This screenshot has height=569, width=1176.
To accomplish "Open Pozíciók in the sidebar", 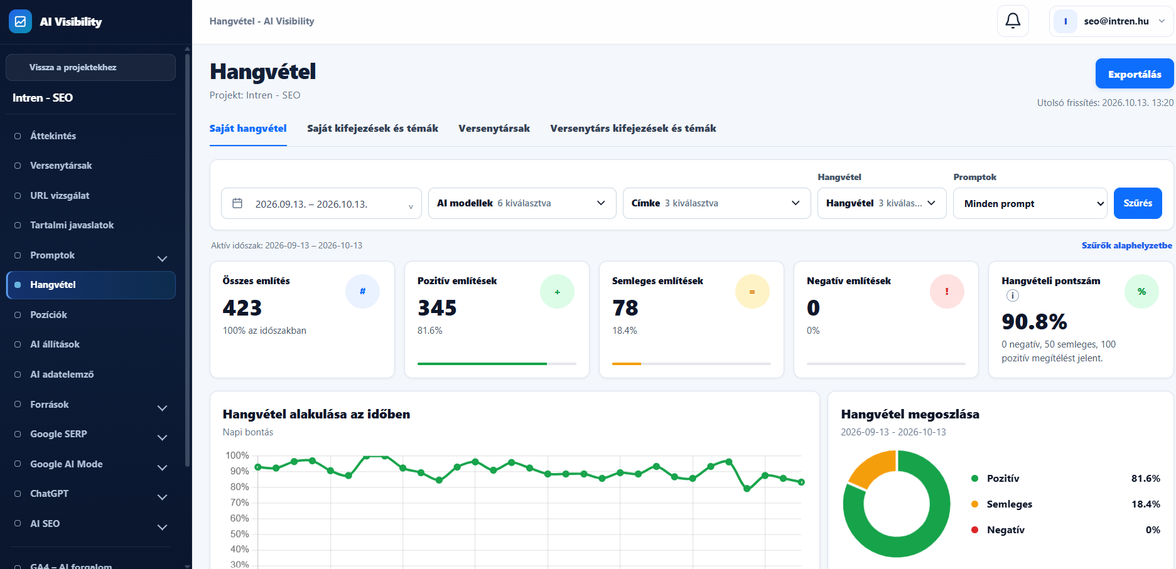I will [90, 314].
